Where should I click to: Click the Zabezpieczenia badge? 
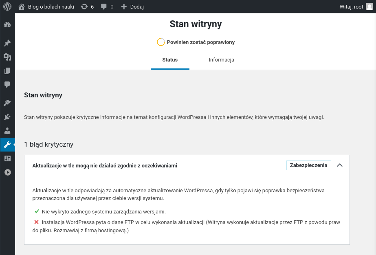309,165
